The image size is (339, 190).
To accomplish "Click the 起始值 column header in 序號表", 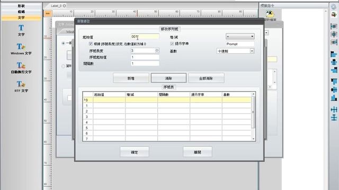I will [109, 94].
